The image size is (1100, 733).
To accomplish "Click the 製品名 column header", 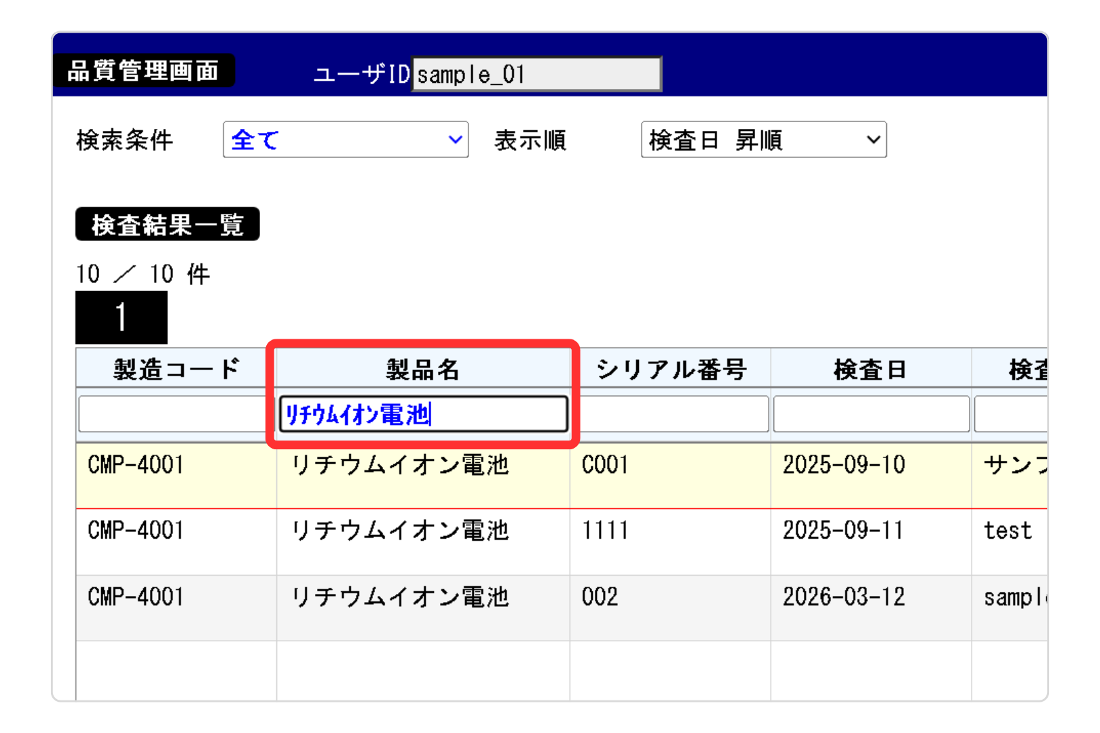I will (x=423, y=369).
